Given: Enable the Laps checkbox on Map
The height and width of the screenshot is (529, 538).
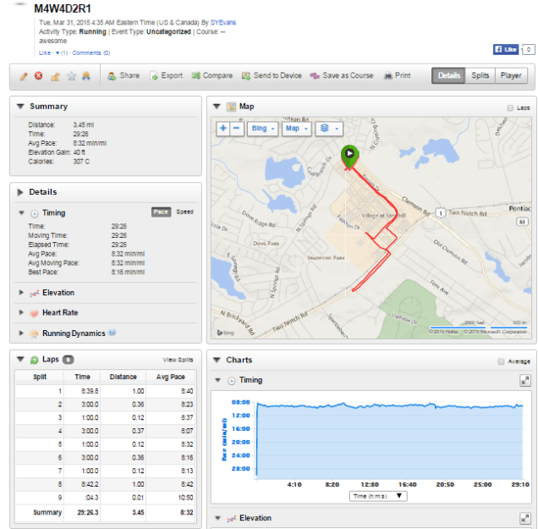Looking at the screenshot, I should point(509,107).
